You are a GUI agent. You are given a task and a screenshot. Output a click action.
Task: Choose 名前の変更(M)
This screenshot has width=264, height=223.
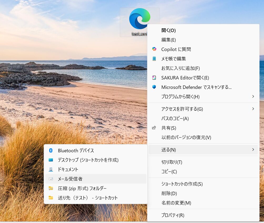tap(203, 203)
